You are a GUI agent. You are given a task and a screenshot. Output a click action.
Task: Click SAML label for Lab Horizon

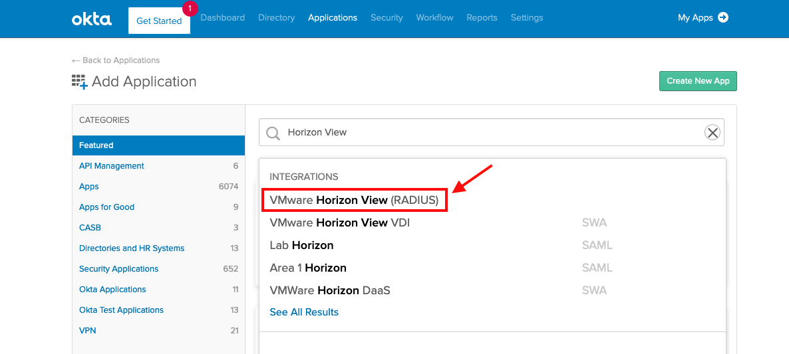(x=597, y=246)
